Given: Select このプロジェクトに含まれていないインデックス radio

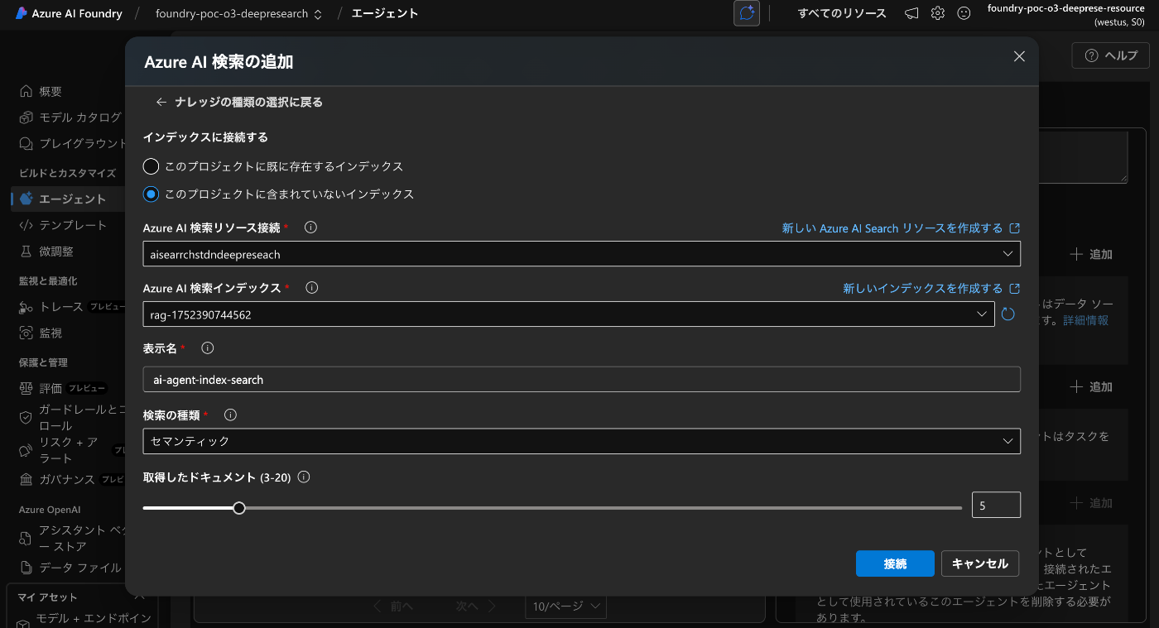Looking at the screenshot, I should tap(151, 194).
